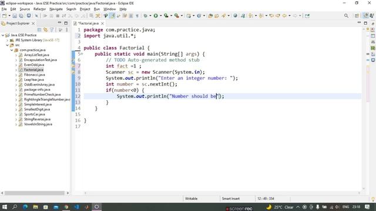Close the Factorial.java editor tab
The width and height of the screenshot is (376, 211).
point(102,23)
